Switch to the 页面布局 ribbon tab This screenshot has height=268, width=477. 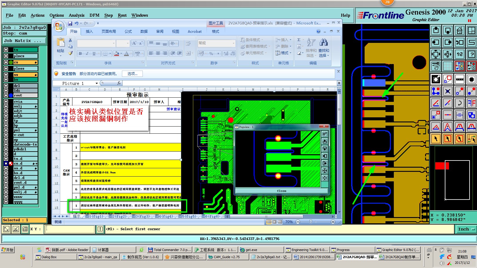pyautogui.click(x=109, y=31)
